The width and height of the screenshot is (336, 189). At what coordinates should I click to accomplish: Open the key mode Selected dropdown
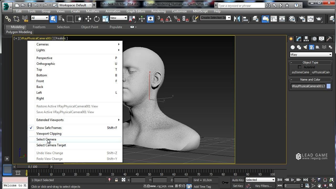click(260, 180)
